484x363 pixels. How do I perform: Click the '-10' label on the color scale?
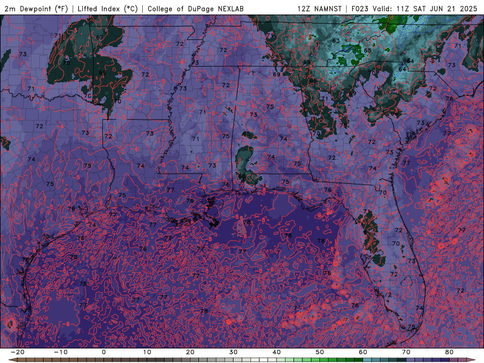(60, 352)
